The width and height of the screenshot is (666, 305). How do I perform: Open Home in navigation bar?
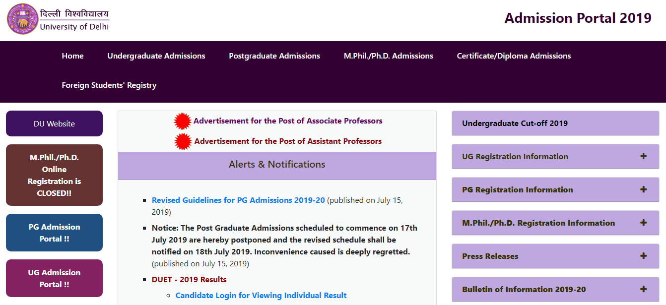[x=72, y=56]
